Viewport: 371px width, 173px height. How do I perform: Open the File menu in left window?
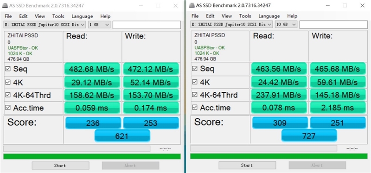click(x=8, y=16)
